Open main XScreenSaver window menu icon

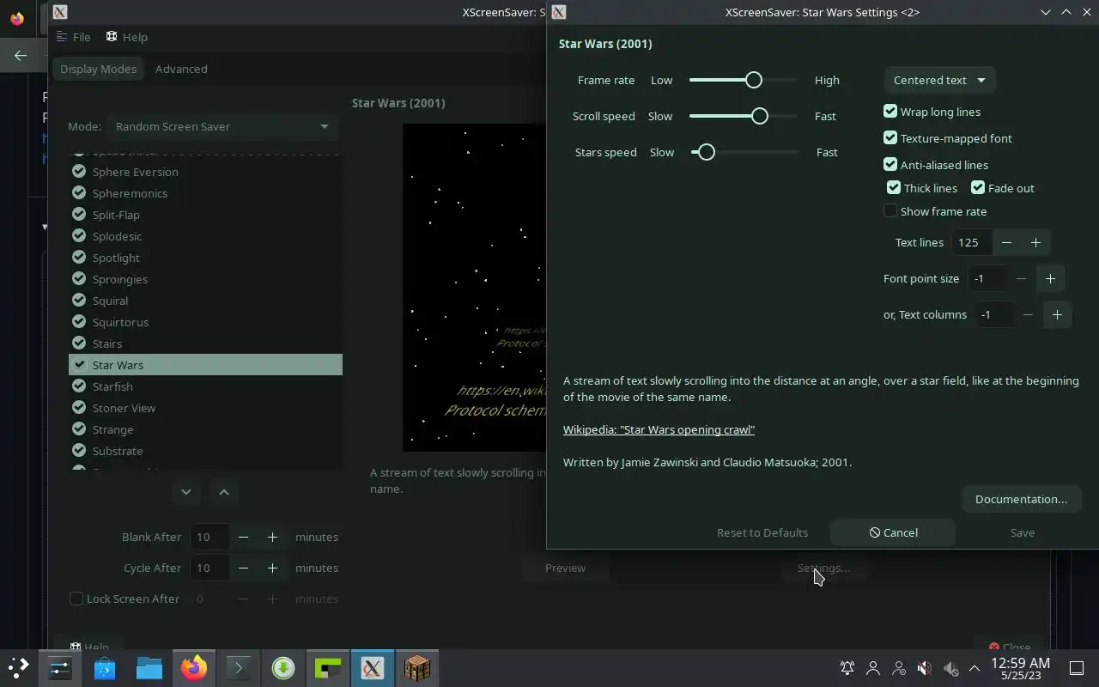[x=59, y=12]
